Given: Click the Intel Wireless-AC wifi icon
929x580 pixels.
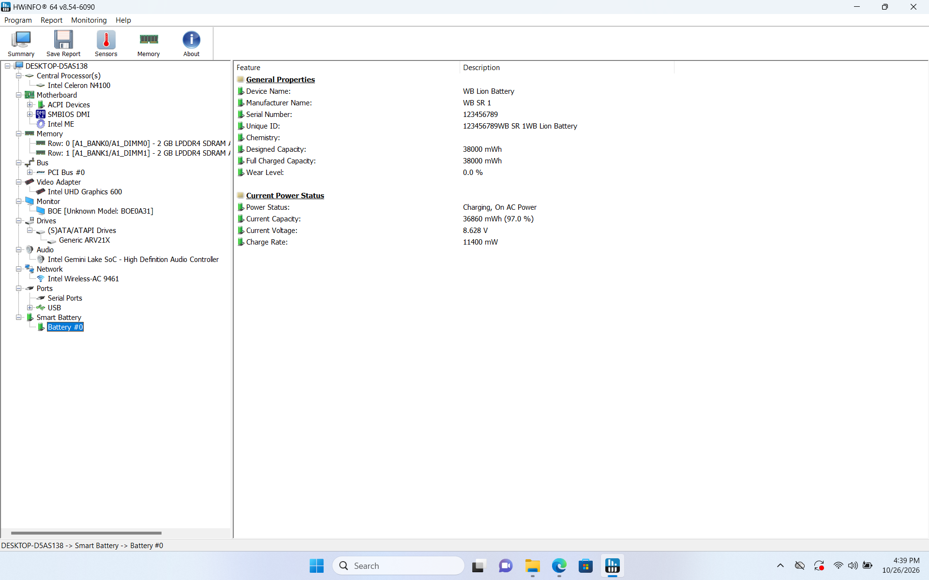Looking at the screenshot, I should coord(41,279).
